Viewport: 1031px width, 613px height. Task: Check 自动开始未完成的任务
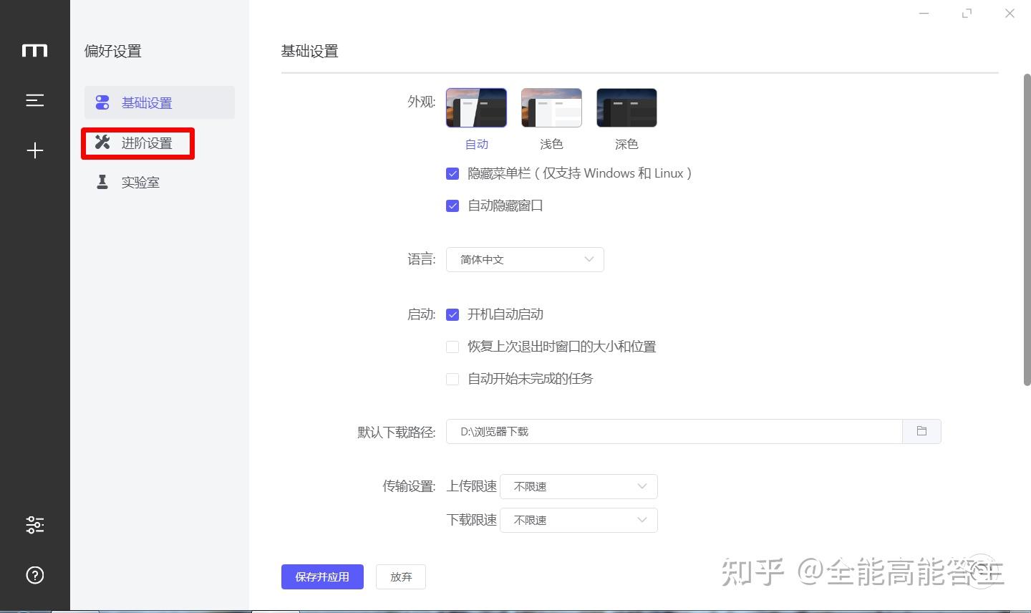point(452,379)
